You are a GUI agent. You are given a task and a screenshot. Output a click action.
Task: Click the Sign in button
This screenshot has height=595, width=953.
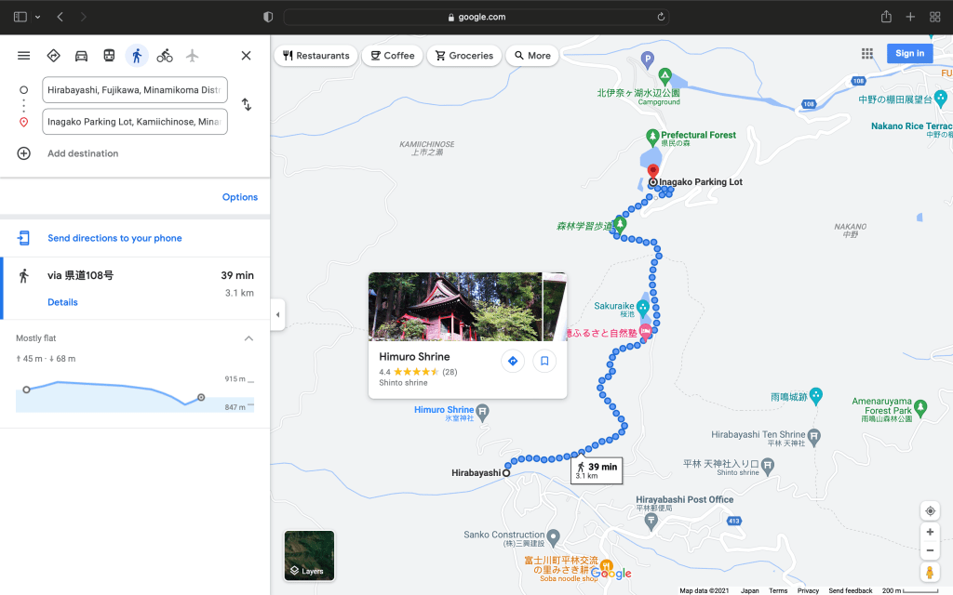pyautogui.click(x=909, y=54)
